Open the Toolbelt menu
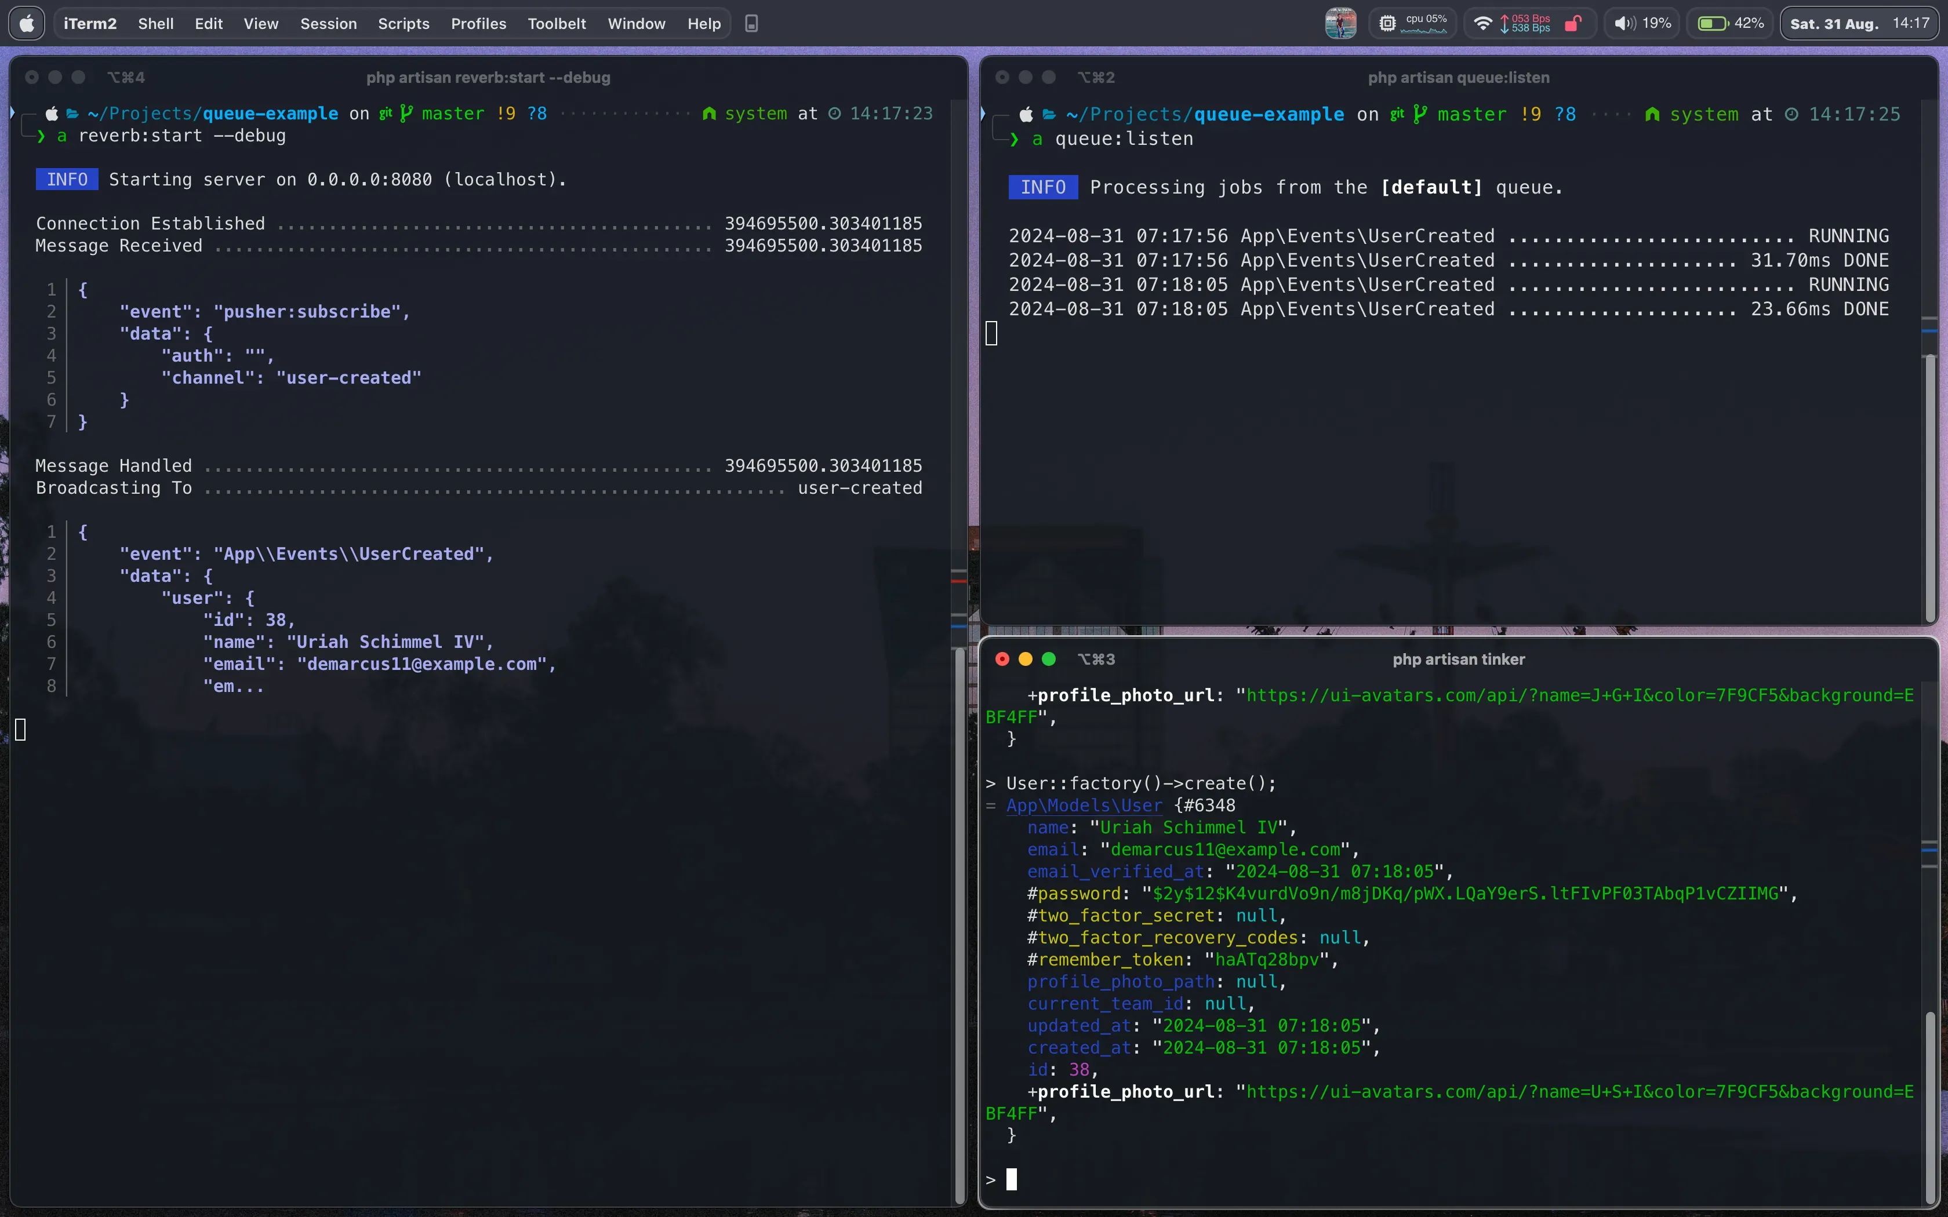This screenshot has width=1948, height=1217. pyautogui.click(x=556, y=23)
